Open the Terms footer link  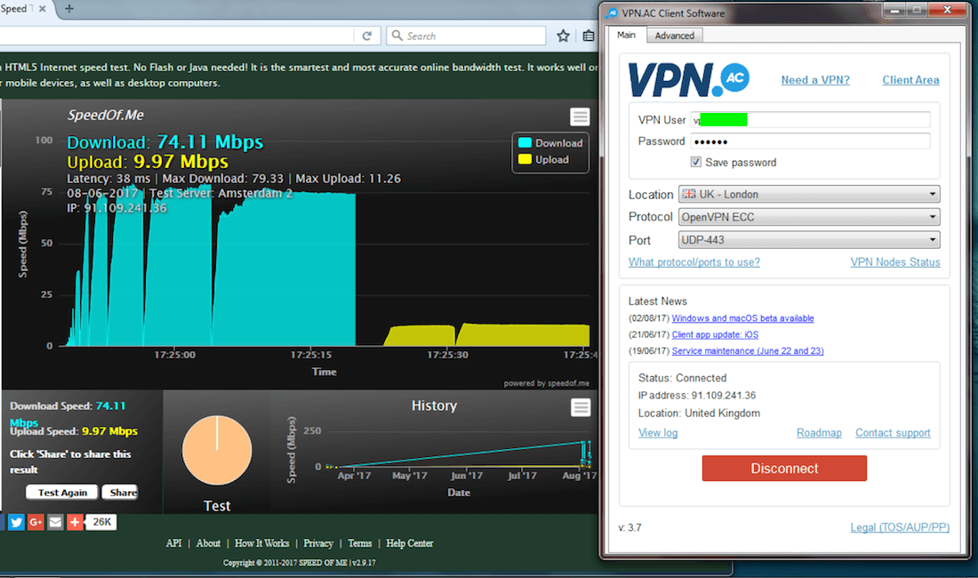[x=360, y=543]
